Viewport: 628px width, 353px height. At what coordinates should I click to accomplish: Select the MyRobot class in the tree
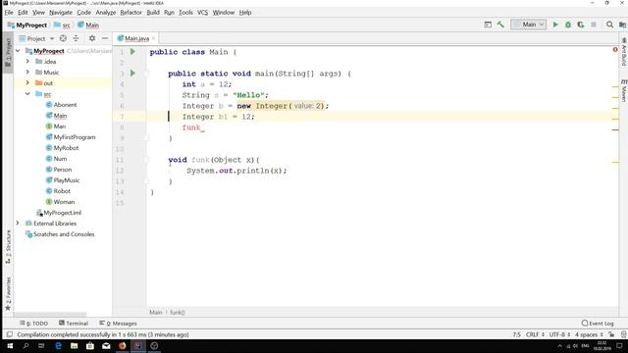(x=66, y=148)
